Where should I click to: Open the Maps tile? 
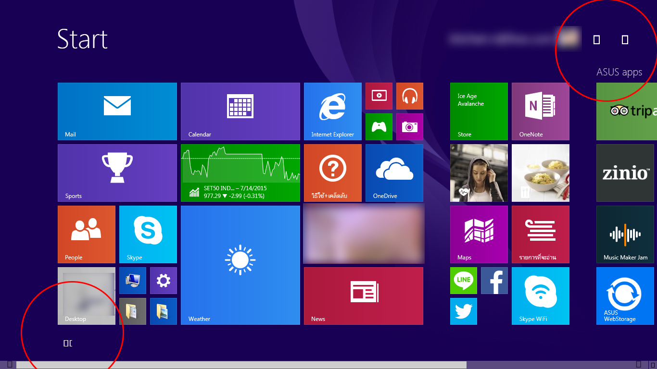tap(479, 234)
